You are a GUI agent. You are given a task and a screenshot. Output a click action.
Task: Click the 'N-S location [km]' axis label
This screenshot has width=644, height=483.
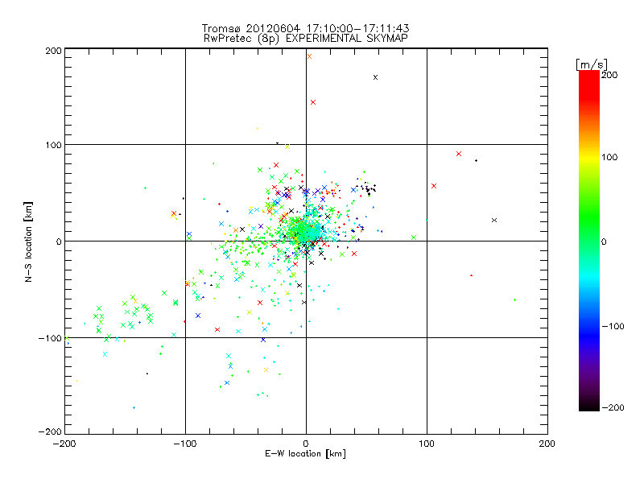click(x=28, y=242)
